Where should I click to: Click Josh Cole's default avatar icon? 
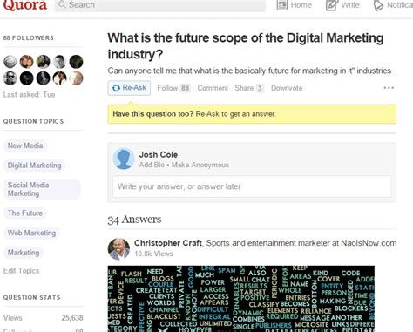(x=124, y=159)
